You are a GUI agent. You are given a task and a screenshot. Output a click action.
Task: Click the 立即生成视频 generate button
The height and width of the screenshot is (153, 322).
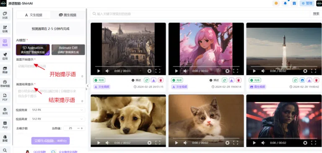(x=50, y=141)
